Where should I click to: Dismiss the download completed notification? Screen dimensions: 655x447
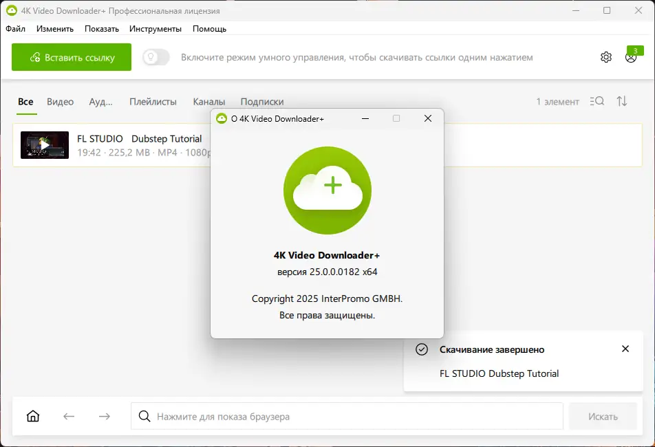(625, 349)
